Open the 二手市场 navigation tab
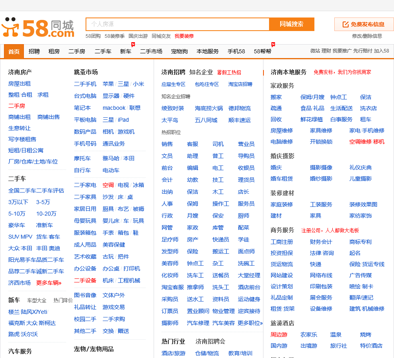 point(151,51)
